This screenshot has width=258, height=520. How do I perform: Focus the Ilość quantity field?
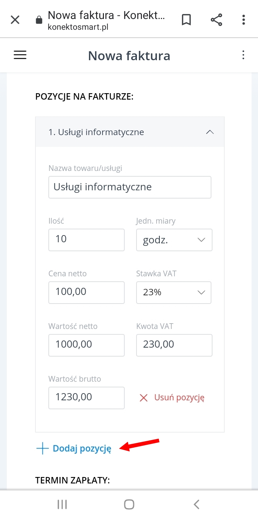click(x=86, y=240)
